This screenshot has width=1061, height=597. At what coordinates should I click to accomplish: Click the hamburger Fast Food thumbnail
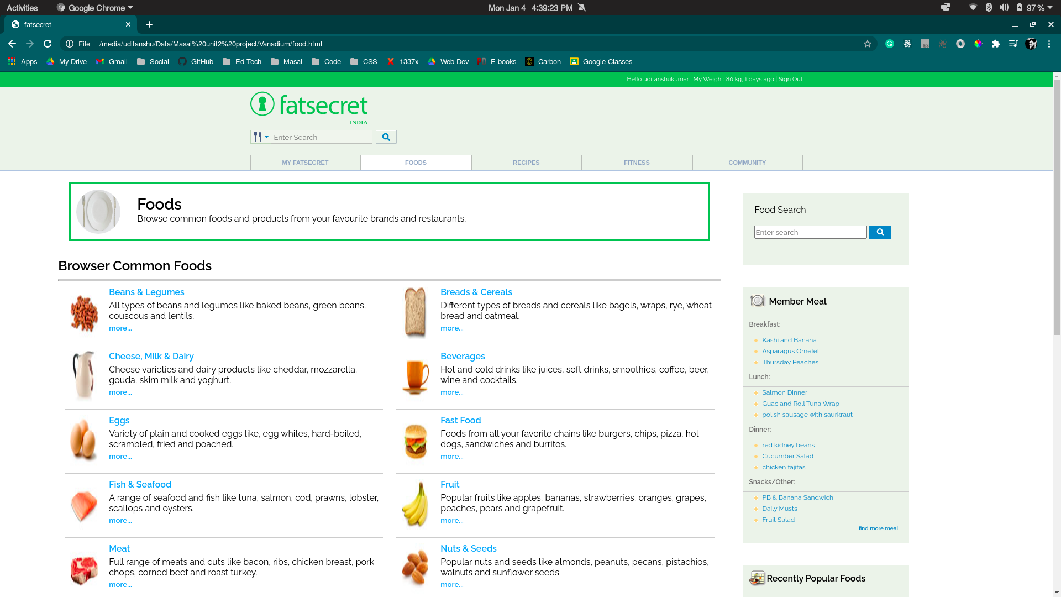click(x=416, y=441)
